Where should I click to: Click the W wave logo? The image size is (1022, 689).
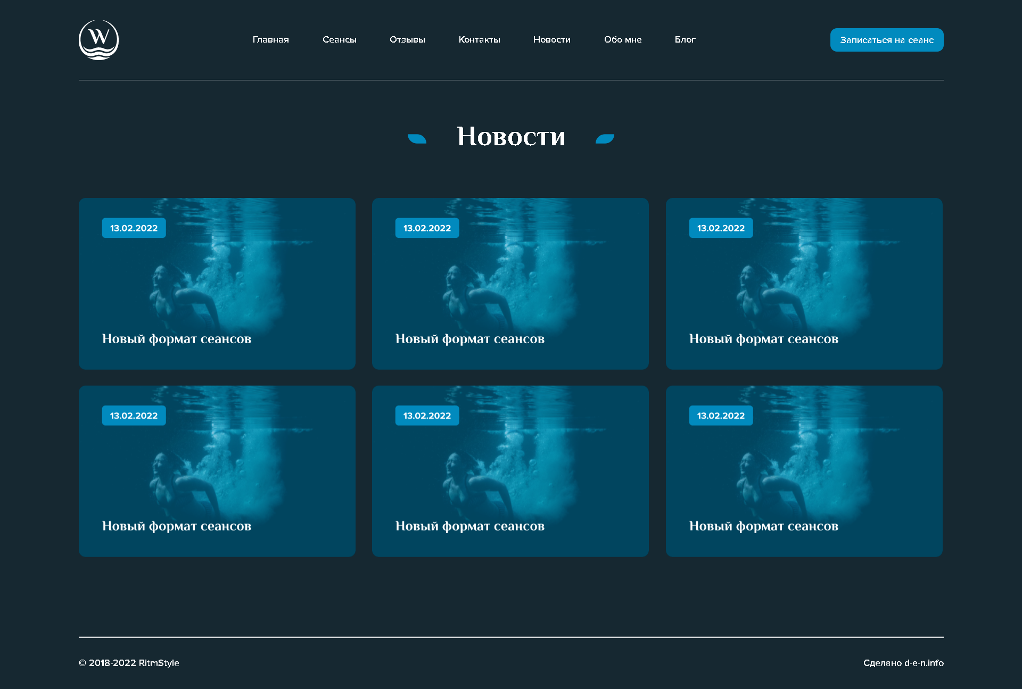[98, 40]
